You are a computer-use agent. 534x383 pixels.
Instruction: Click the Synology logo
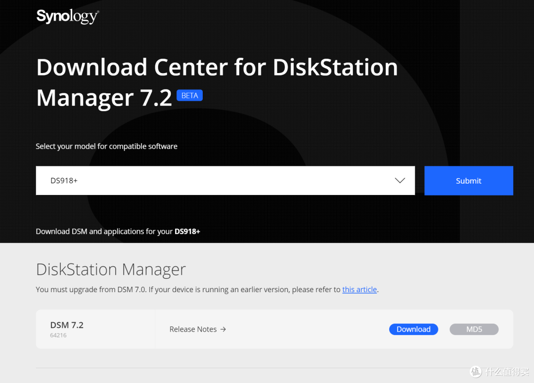67,16
